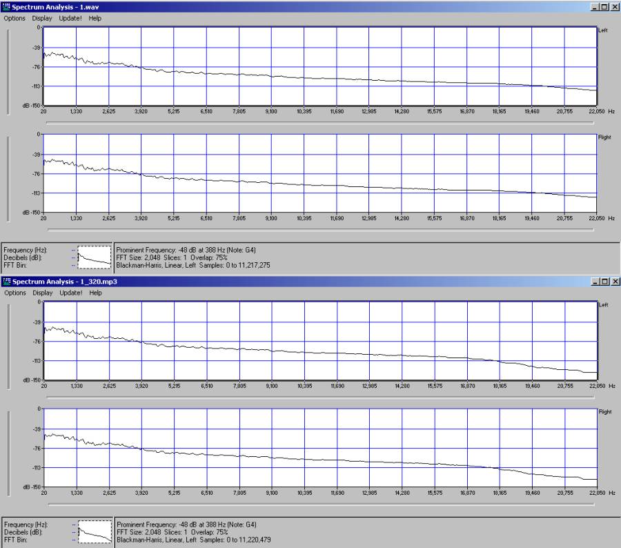Click the 'Left' channel label in the 1.wav window
This screenshot has height=548, width=621.
[603, 30]
